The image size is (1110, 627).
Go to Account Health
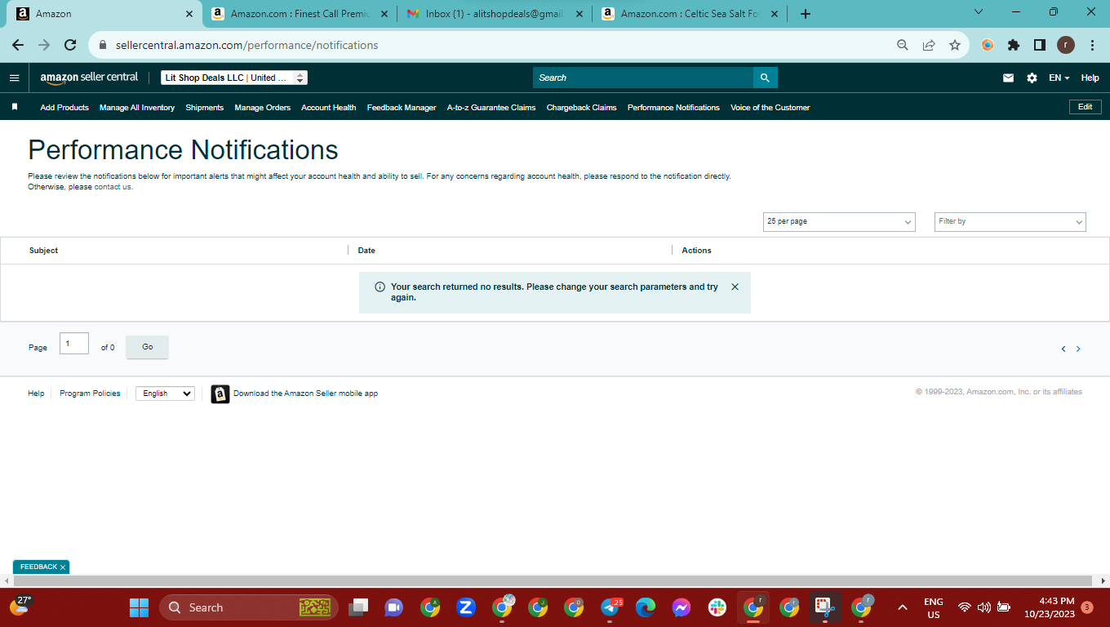328,107
